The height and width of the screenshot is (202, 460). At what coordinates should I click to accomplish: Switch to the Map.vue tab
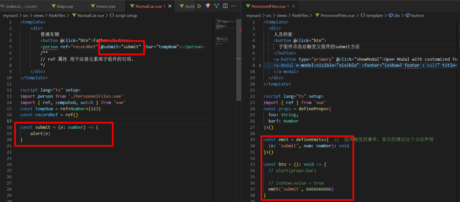(x=65, y=6)
